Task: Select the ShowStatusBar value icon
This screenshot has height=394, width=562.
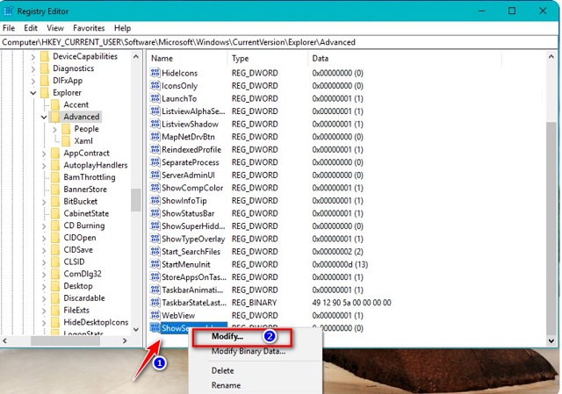Action: pos(155,213)
